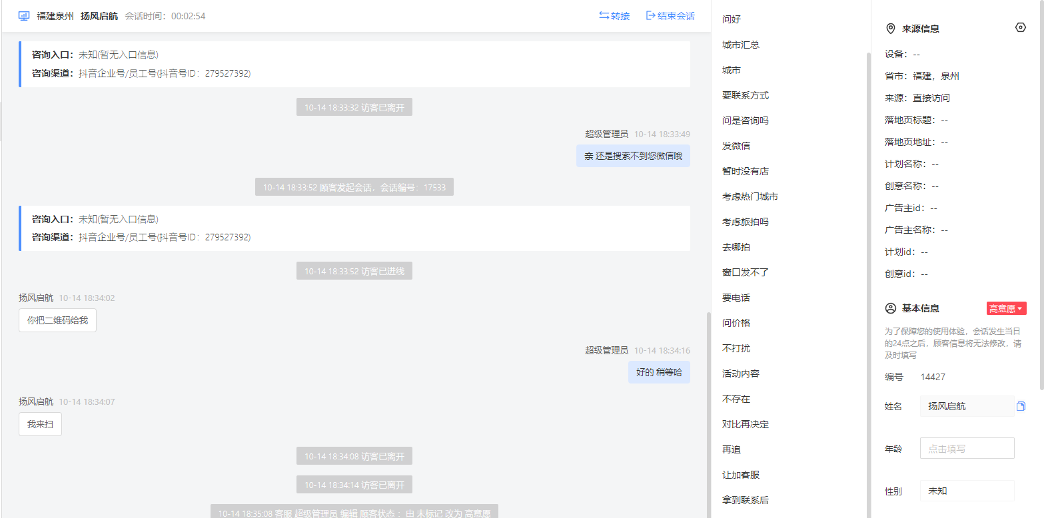Click the 转接 transfer button
The image size is (1044, 518).
(614, 15)
